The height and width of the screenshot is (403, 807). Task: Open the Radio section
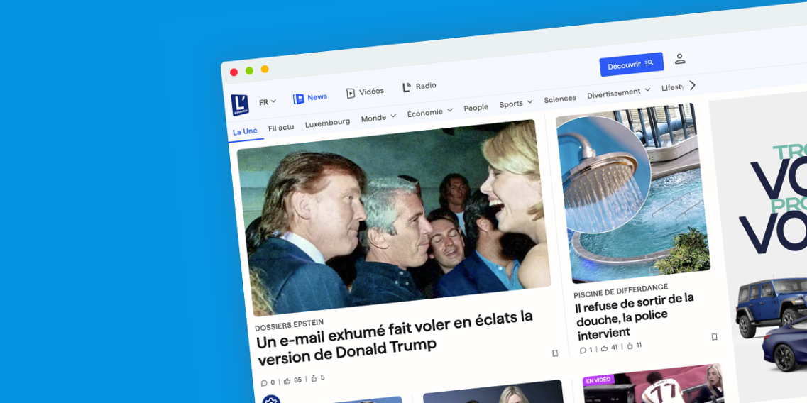click(419, 87)
